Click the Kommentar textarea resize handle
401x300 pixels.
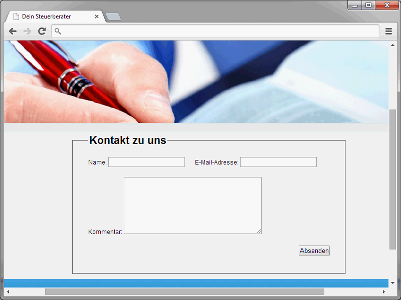pyautogui.click(x=259, y=231)
